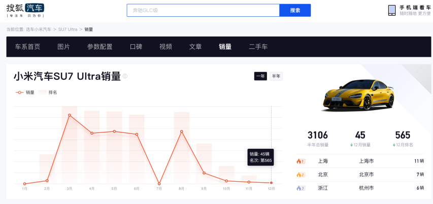
Task: Open the 二手车 tab
Action: pos(258,47)
